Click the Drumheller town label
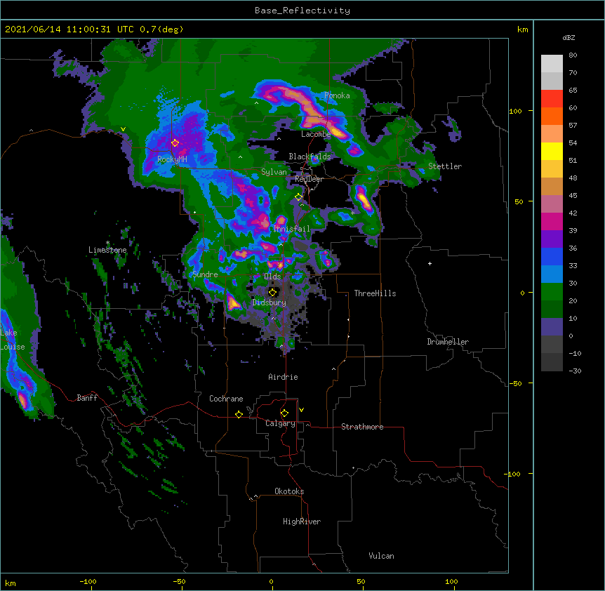Viewport: 605px width, 591px height. (448, 342)
